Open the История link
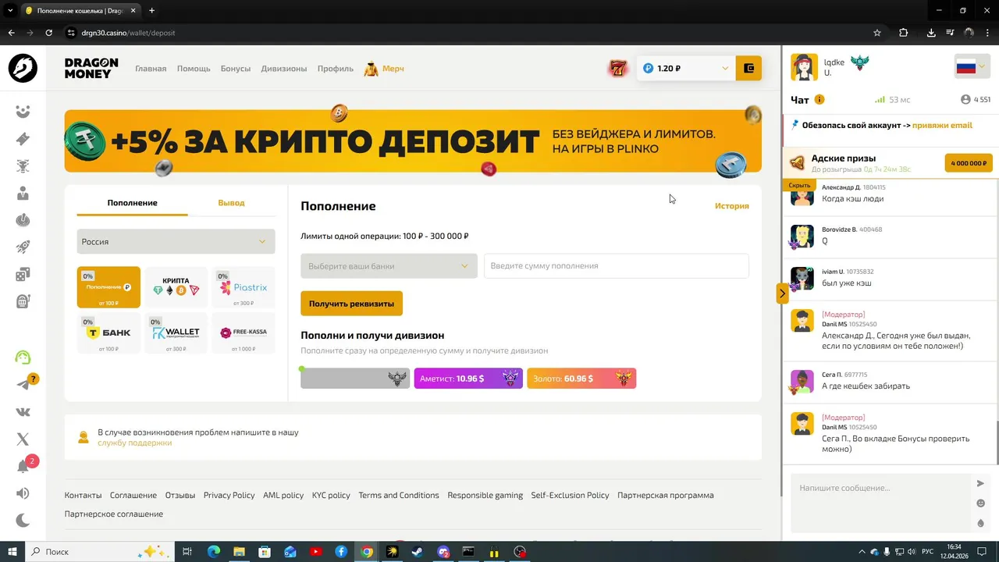999x562 pixels. (x=731, y=206)
